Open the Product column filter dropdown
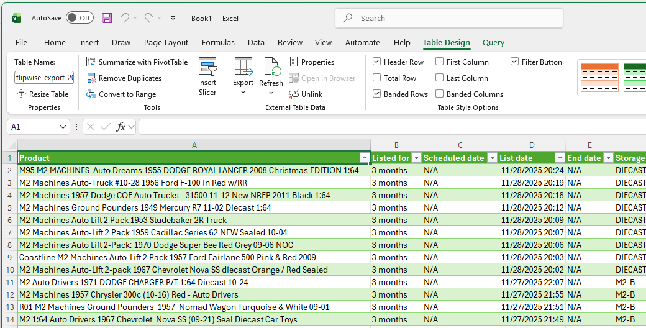Viewport: 646px width, 328px height. click(364, 158)
